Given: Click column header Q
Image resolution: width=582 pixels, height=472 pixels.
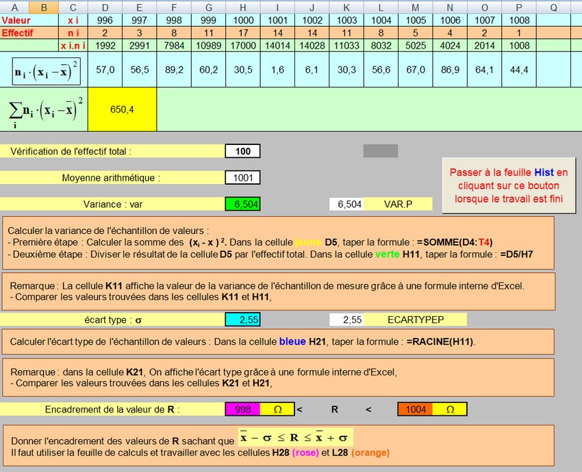Looking at the screenshot, I should tap(553, 7).
